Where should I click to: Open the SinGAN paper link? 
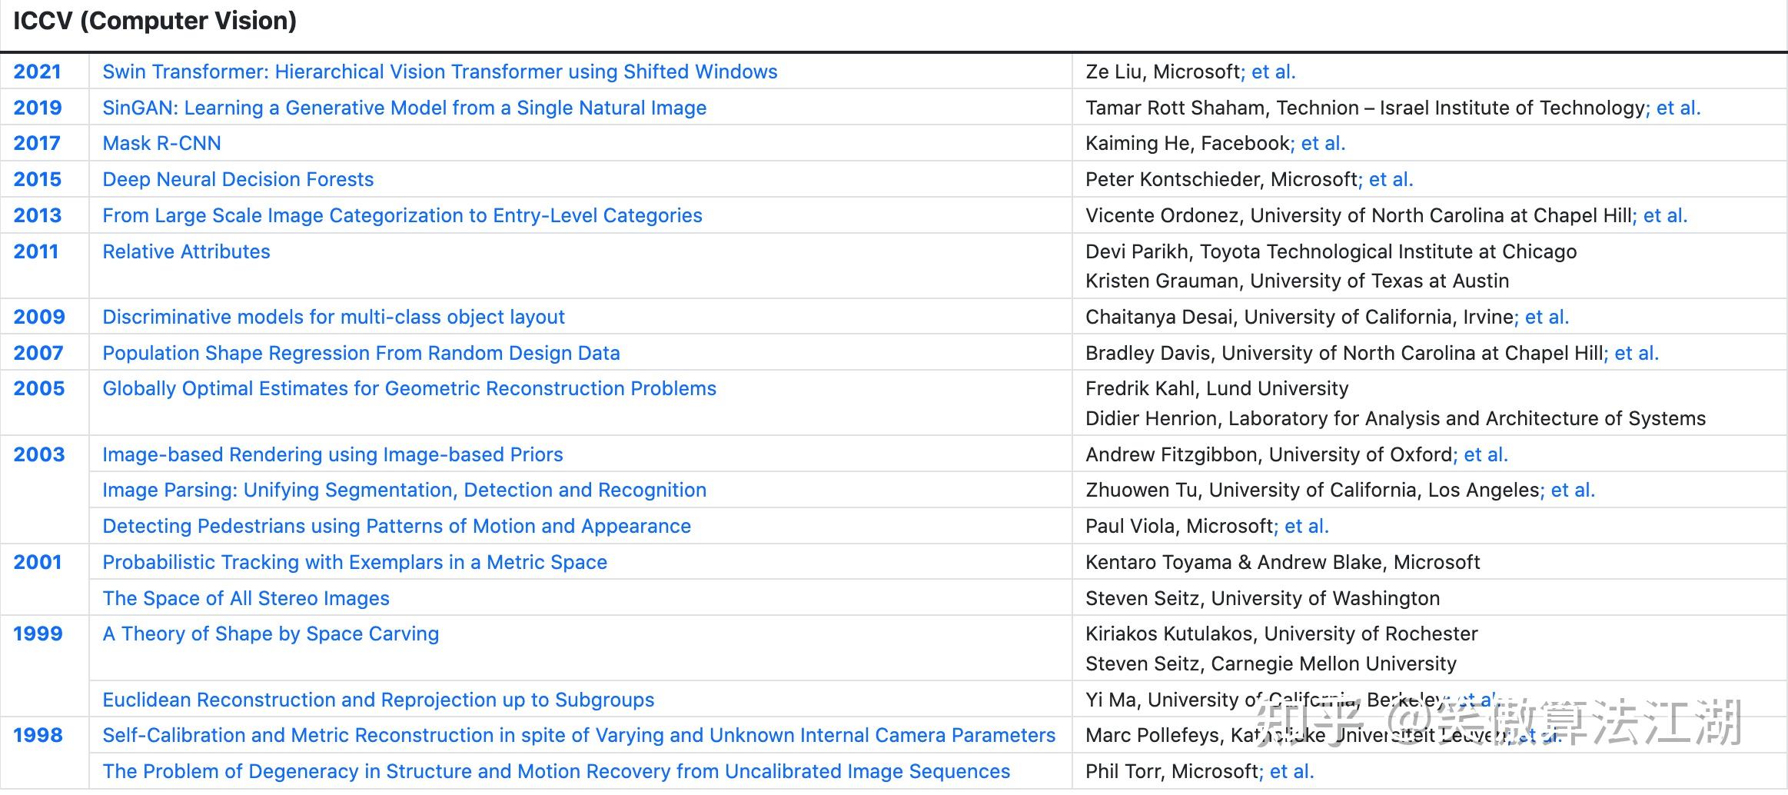pos(404,108)
